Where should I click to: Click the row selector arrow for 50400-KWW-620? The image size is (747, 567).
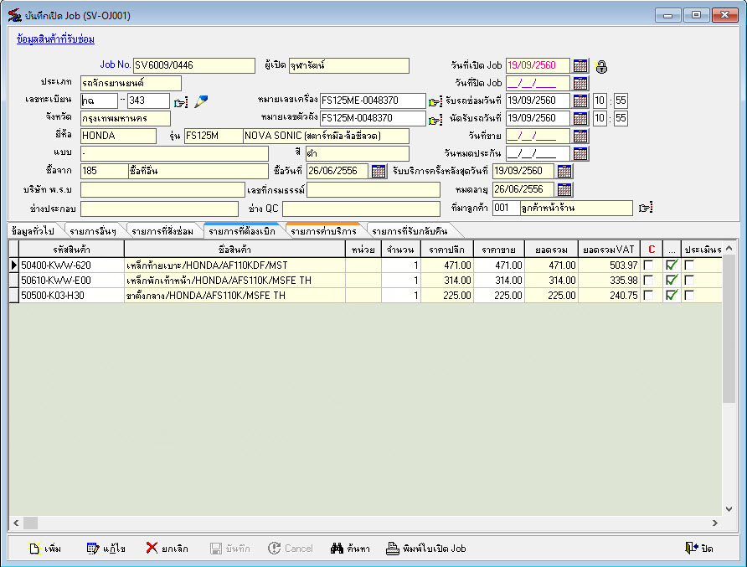13,265
